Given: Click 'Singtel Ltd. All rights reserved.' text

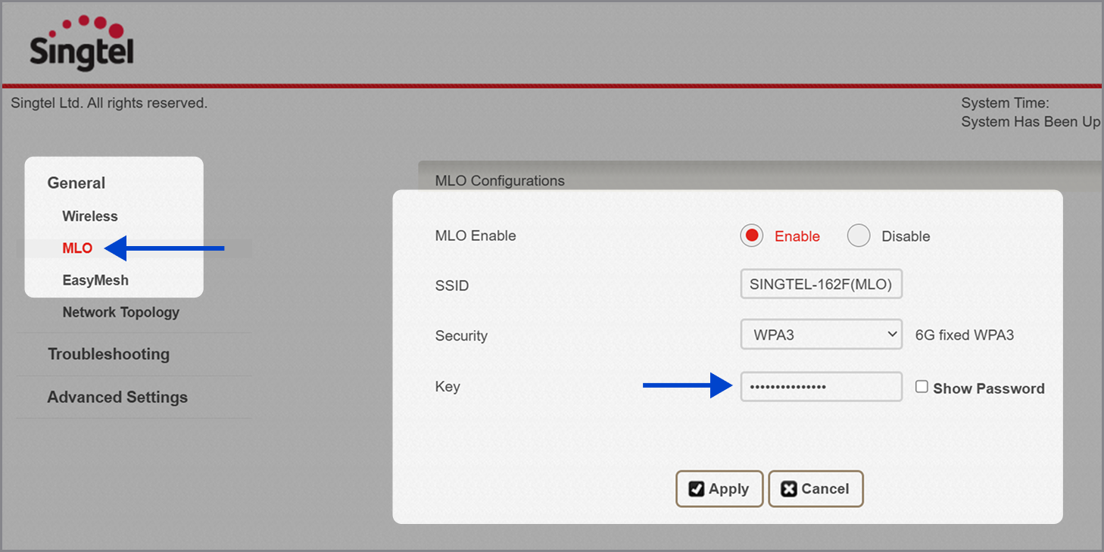Looking at the screenshot, I should click(109, 103).
